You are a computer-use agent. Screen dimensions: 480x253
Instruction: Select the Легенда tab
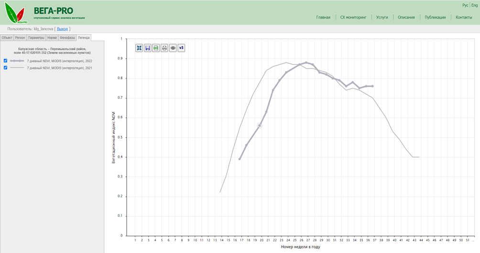click(84, 38)
